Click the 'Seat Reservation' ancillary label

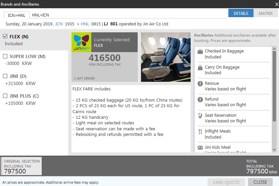pyautogui.click(x=220, y=115)
